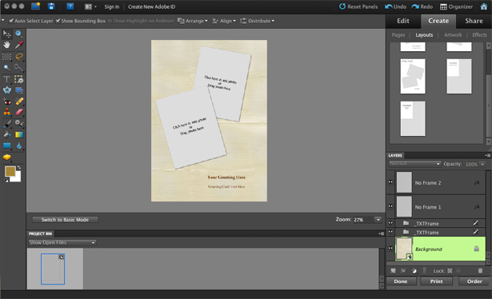Hide the No Frame 2 layer

[x=390, y=182]
